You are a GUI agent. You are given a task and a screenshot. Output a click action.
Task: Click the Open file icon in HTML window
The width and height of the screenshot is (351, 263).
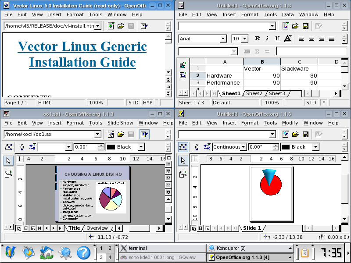121,26
